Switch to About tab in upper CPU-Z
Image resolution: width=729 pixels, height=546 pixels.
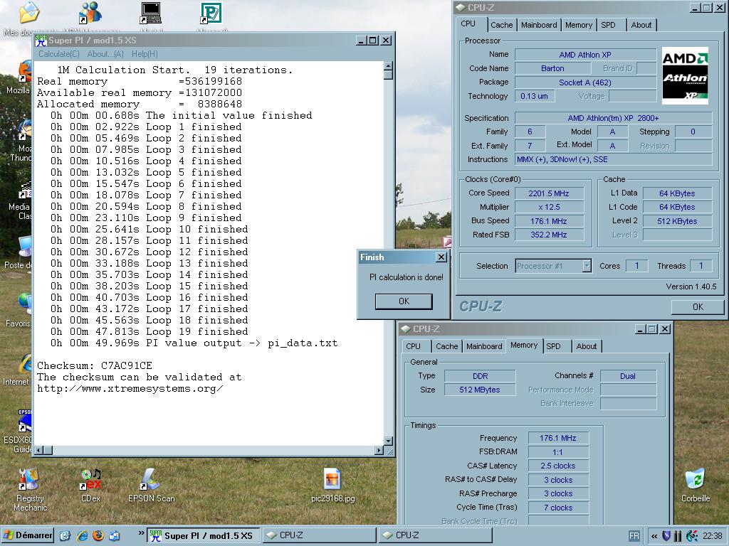[641, 25]
